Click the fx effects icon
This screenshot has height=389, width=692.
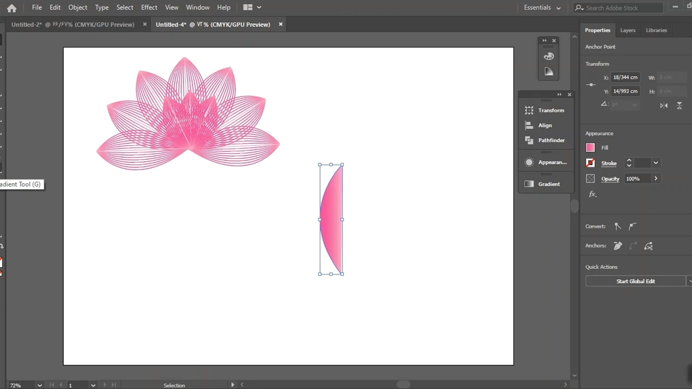click(x=593, y=194)
